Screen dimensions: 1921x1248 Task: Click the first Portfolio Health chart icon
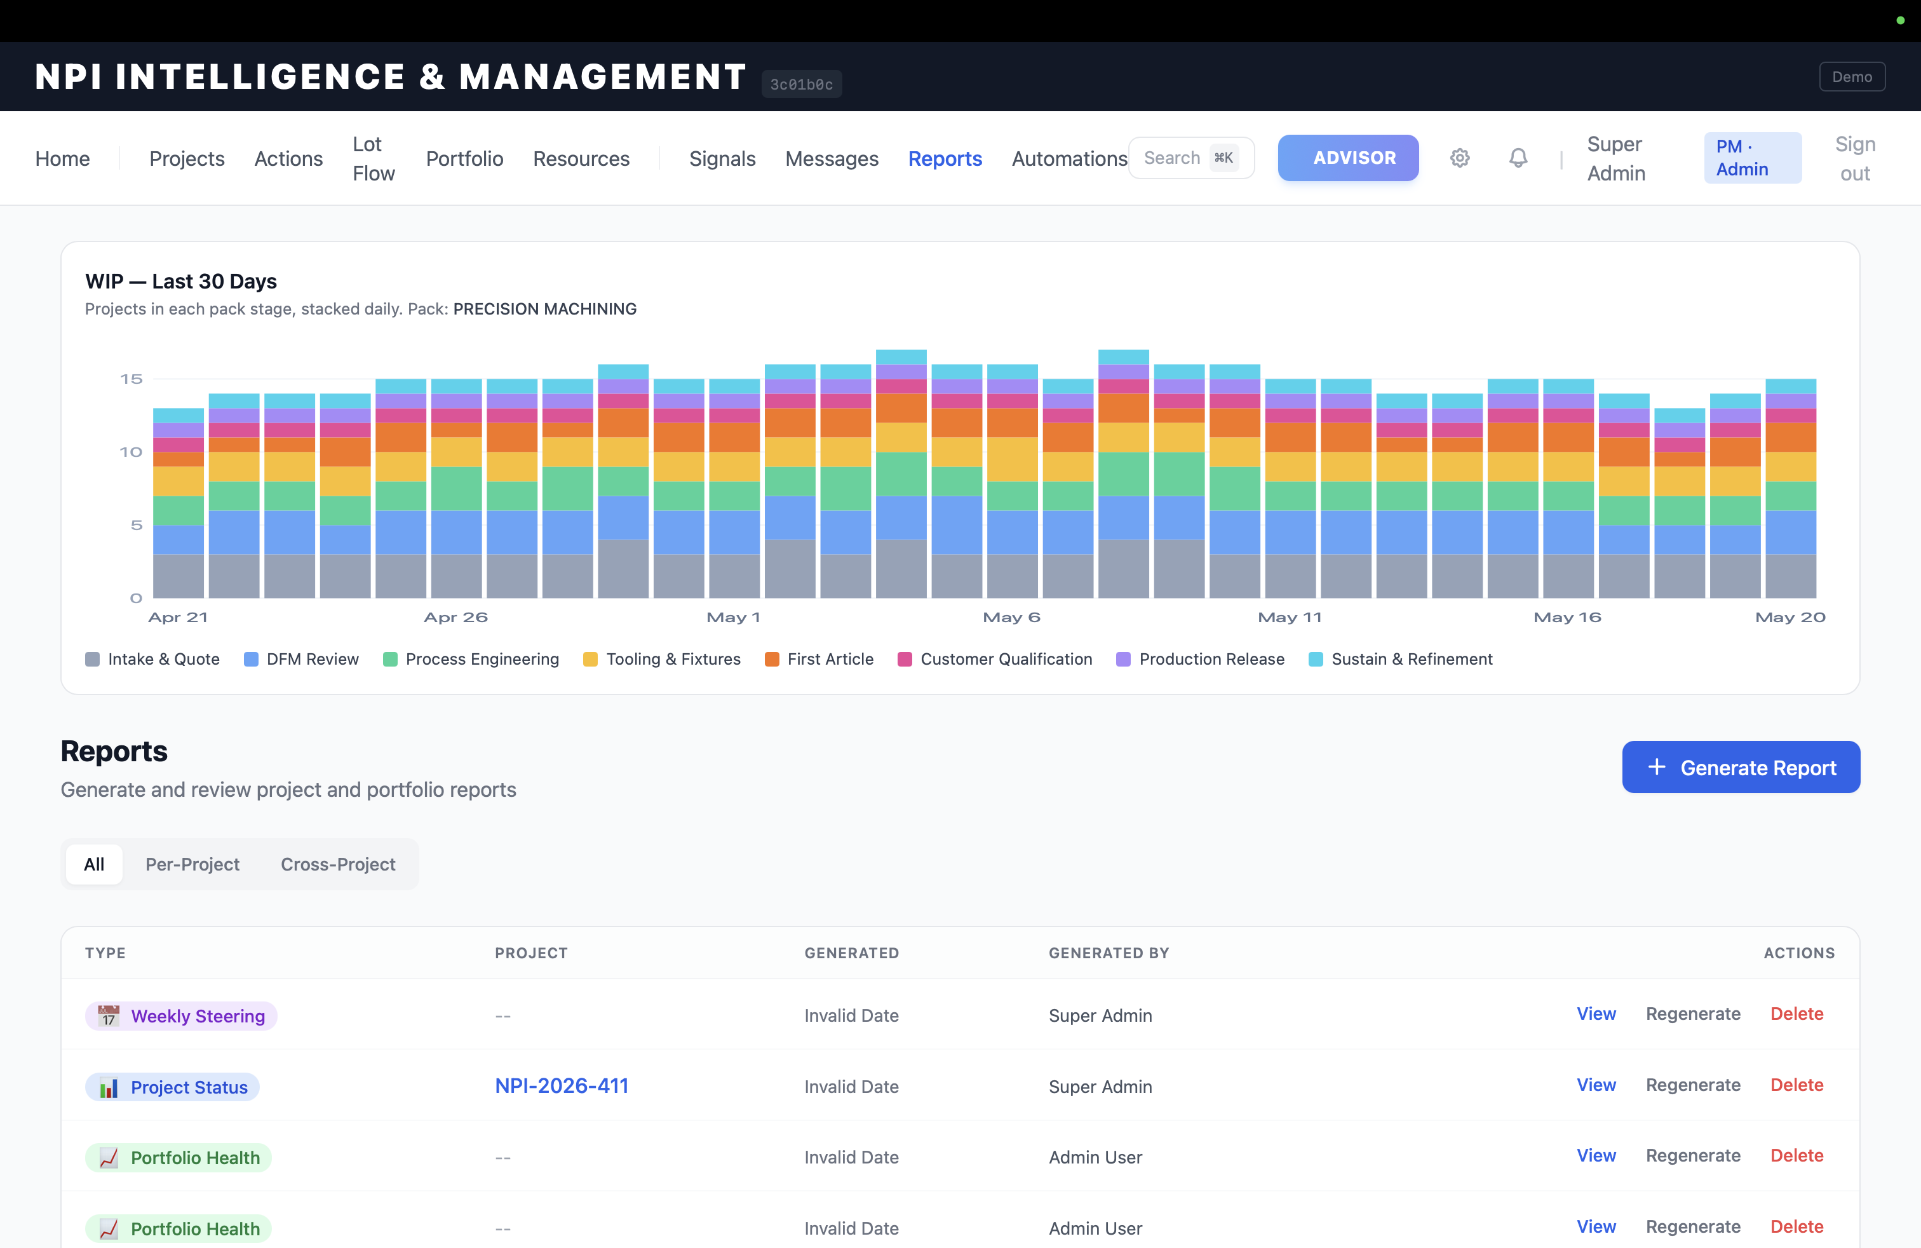coord(109,1158)
